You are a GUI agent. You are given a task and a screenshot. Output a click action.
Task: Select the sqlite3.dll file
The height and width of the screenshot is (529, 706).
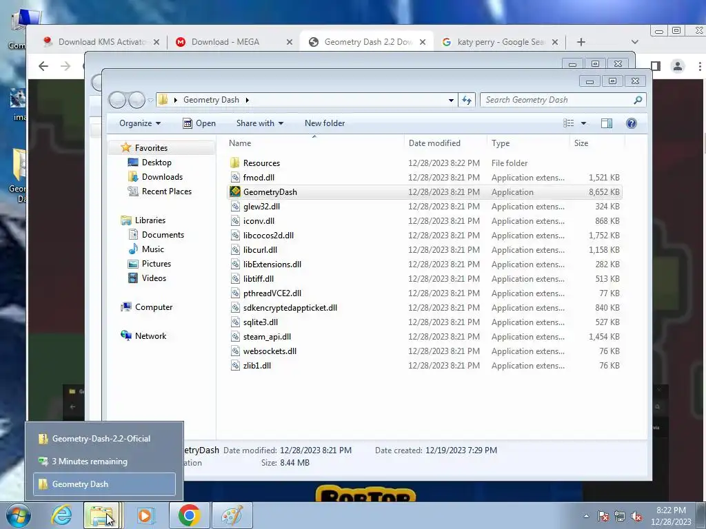(x=260, y=322)
